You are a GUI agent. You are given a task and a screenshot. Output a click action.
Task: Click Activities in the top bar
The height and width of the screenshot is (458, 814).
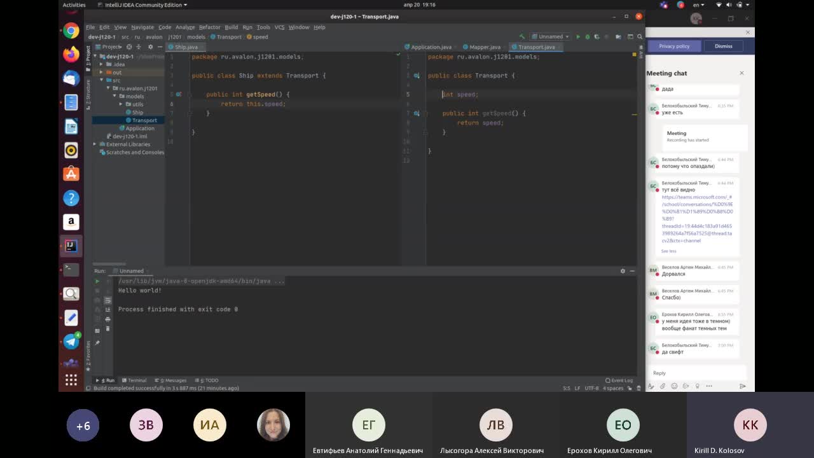click(x=74, y=4)
